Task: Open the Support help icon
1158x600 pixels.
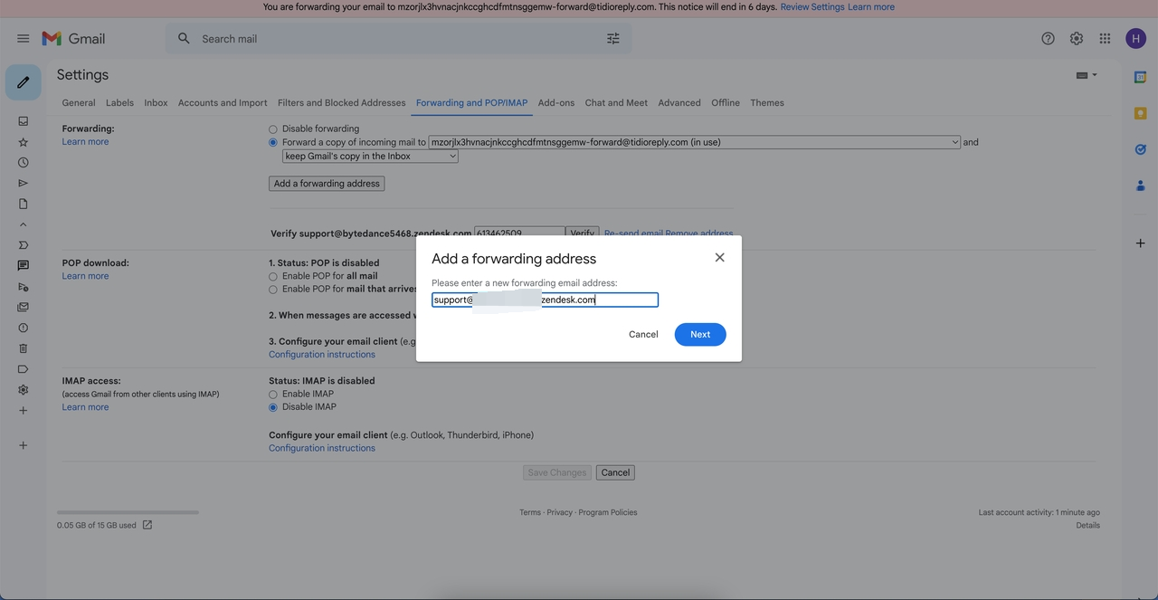Action: (1048, 39)
